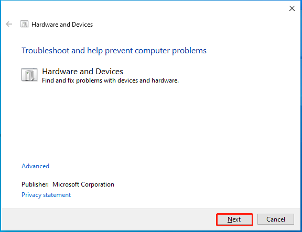Click the word Troubleshoot in the blue heading

tap(46, 51)
